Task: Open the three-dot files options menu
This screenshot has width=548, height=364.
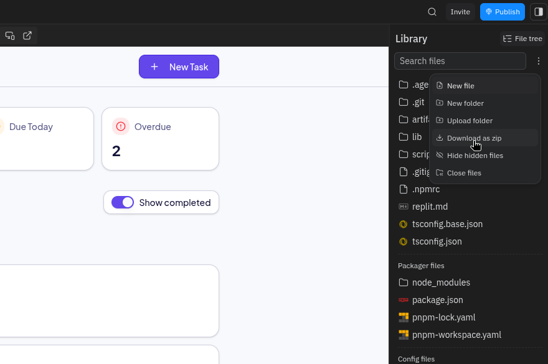Action: [x=539, y=61]
